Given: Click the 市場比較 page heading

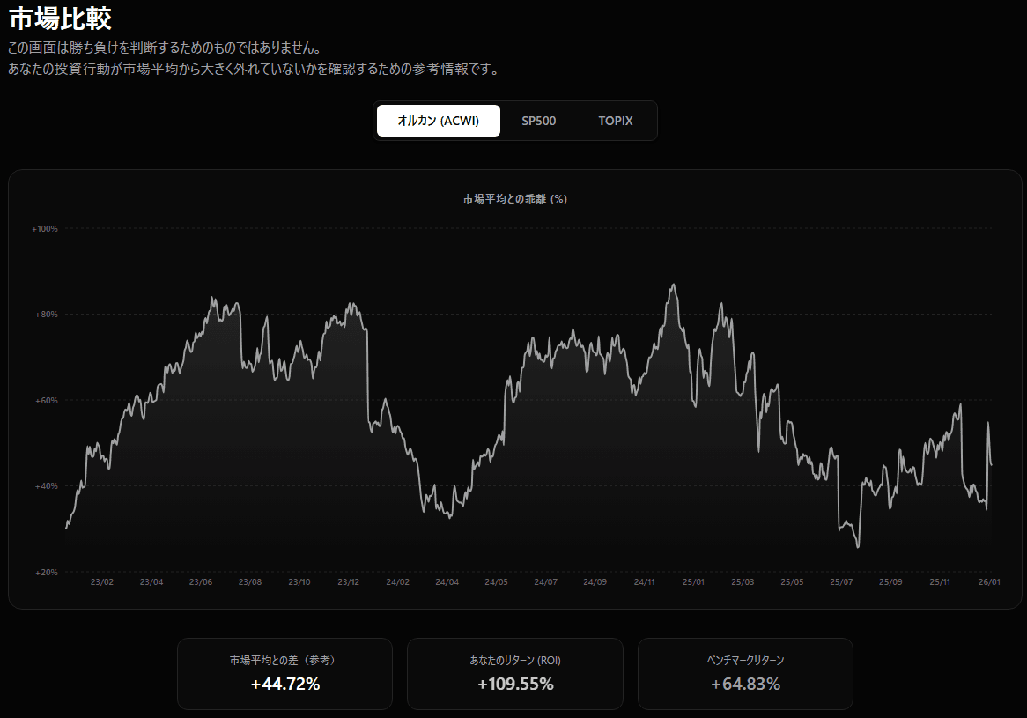Looking at the screenshot, I should tap(60, 19).
